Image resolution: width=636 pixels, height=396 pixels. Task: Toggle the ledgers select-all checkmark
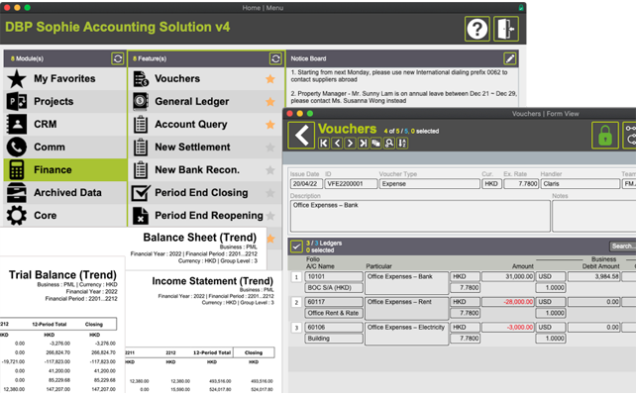[x=296, y=246]
